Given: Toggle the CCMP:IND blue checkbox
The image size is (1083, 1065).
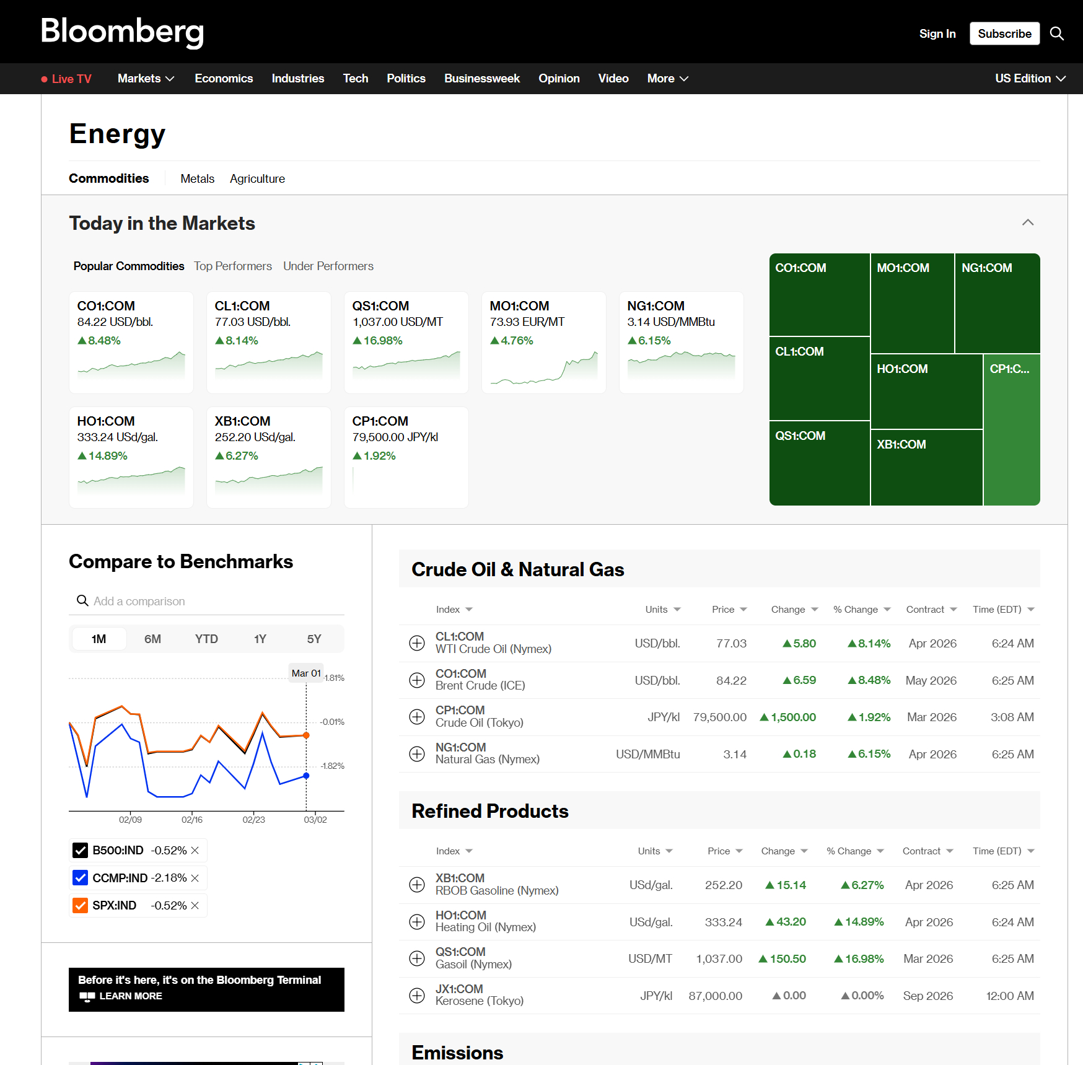Looking at the screenshot, I should [x=81, y=878].
